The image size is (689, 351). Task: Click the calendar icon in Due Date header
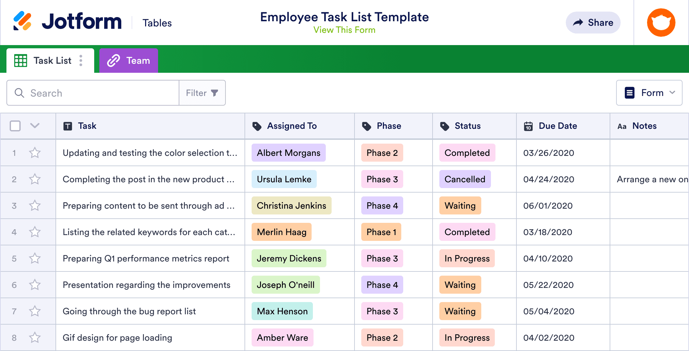pos(528,126)
